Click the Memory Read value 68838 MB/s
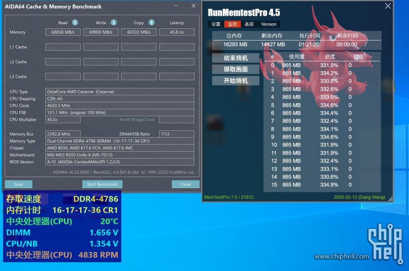409x271 pixels. (63, 32)
